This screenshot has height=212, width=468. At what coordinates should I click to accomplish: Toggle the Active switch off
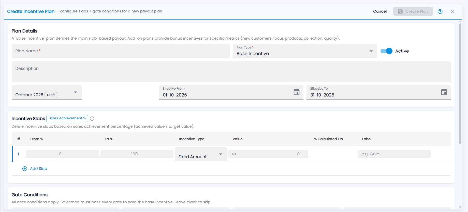(x=386, y=51)
